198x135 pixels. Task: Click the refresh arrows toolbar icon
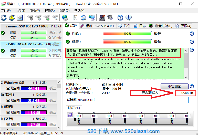click(x=4, y=18)
